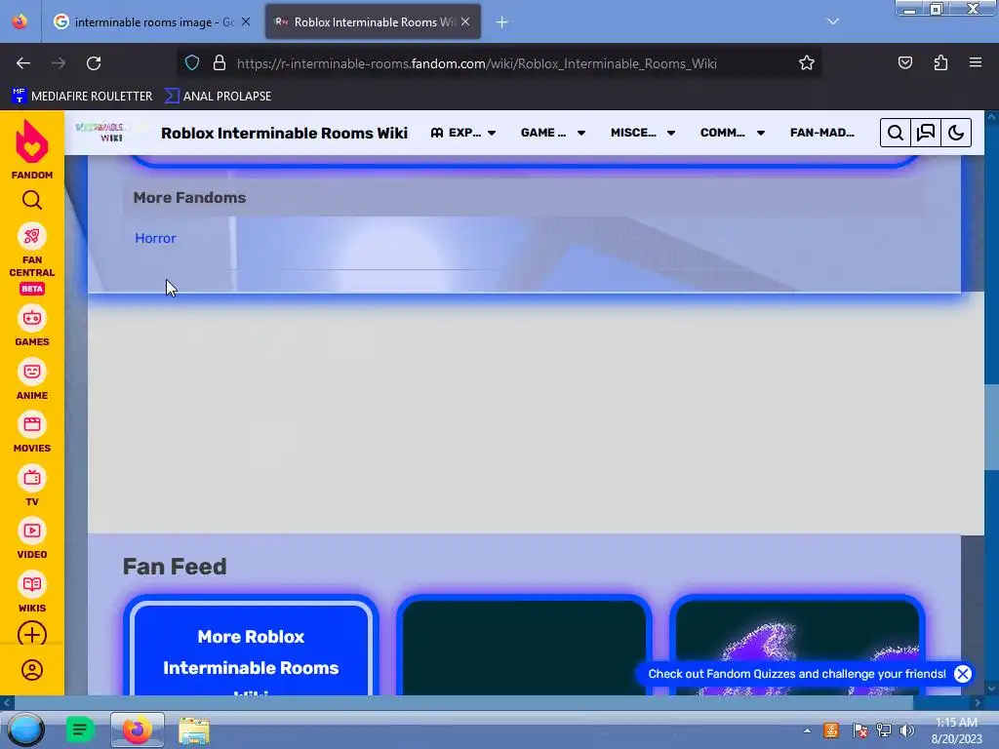This screenshot has height=749, width=999.
Task: Open the wiki Discuss speech-bubble icon
Action: 926,133
